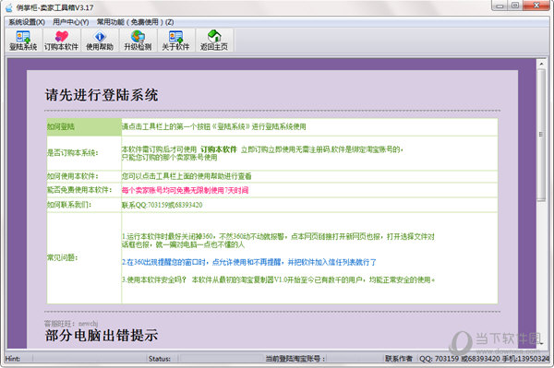
Task: Open the 系统设置(X) menu
Action: 27,22
